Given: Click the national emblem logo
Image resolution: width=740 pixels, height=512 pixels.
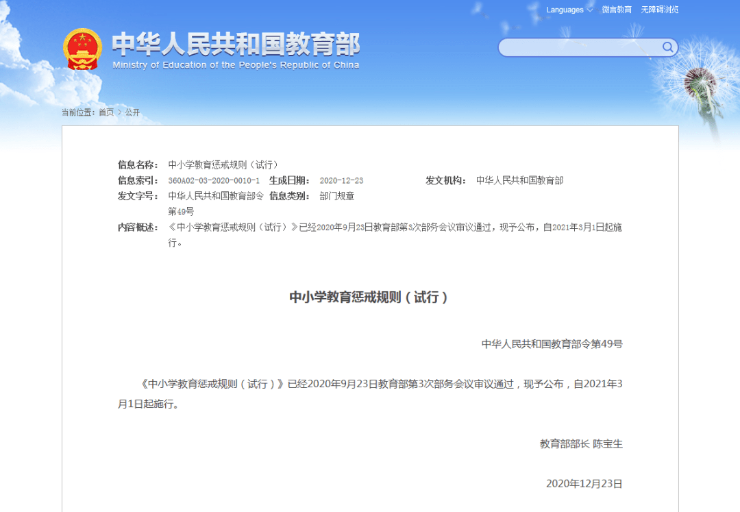Looking at the screenshot, I should point(82,49).
